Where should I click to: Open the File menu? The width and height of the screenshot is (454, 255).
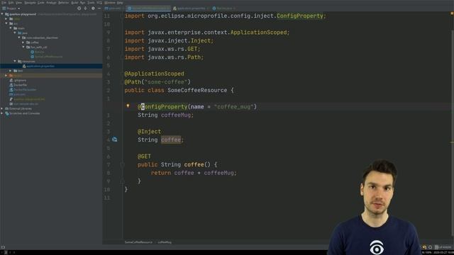[x=4, y=3]
